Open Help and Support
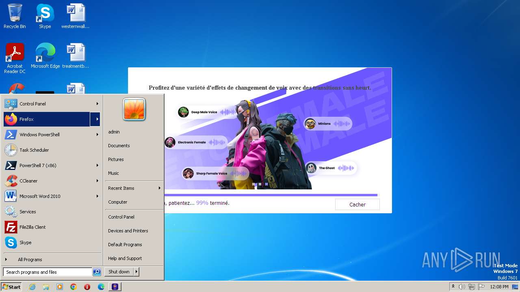The image size is (520, 292). click(x=134, y=258)
